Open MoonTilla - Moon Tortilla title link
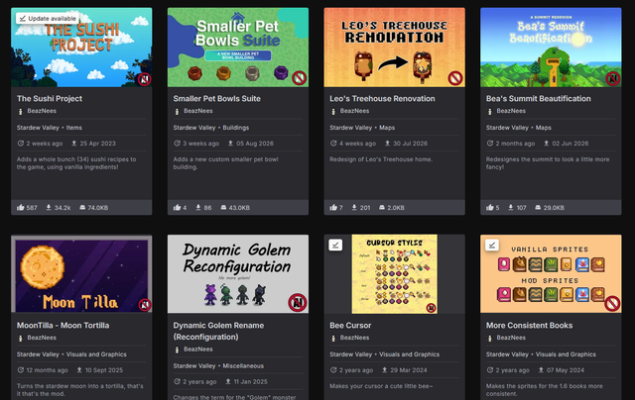This screenshot has height=400, width=635. pos(63,326)
